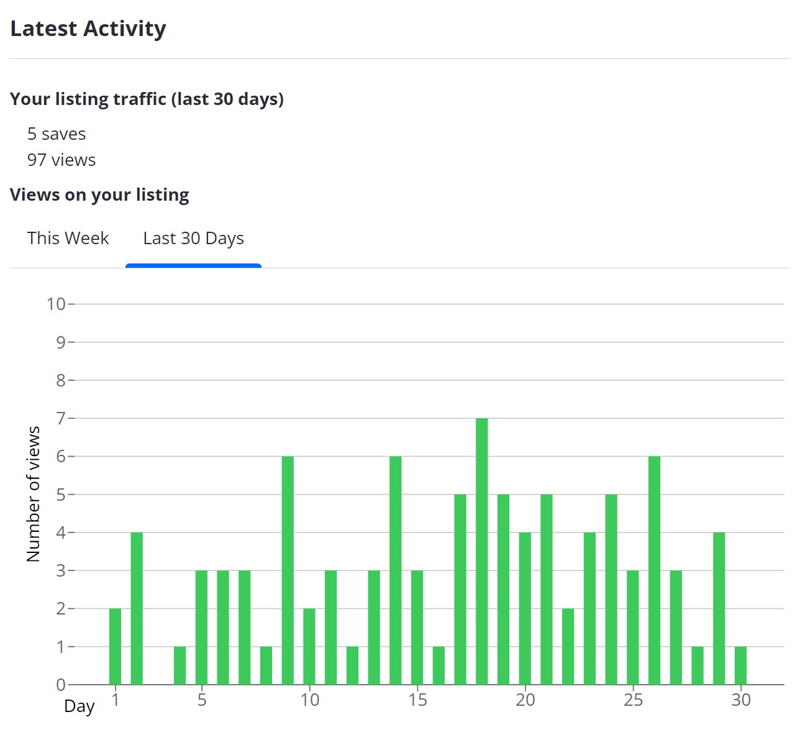Click the '97 views' traffic stat
Image resolution: width=800 pixels, height=735 pixels.
[x=61, y=160]
